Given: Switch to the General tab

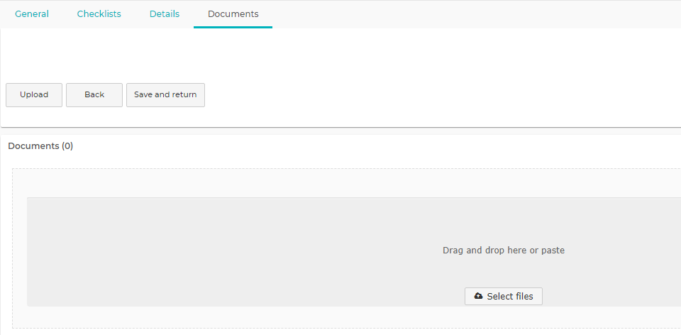Looking at the screenshot, I should point(32,14).
